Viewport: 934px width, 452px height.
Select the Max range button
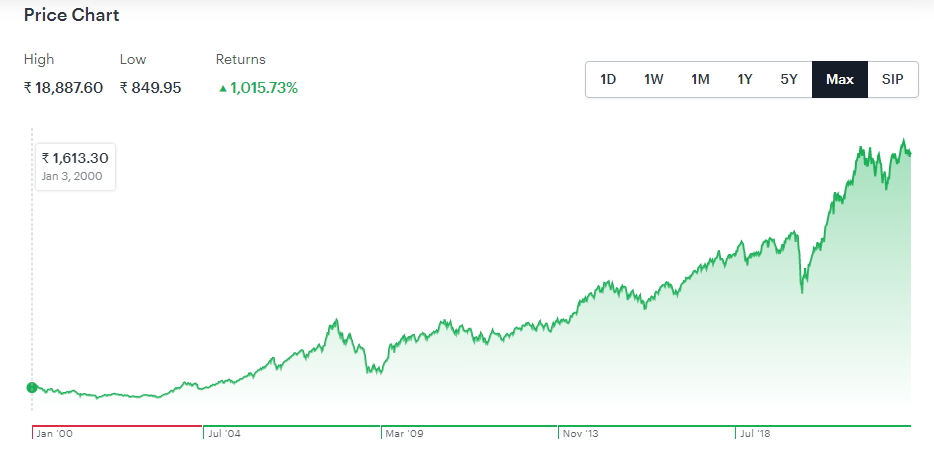(840, 80)
